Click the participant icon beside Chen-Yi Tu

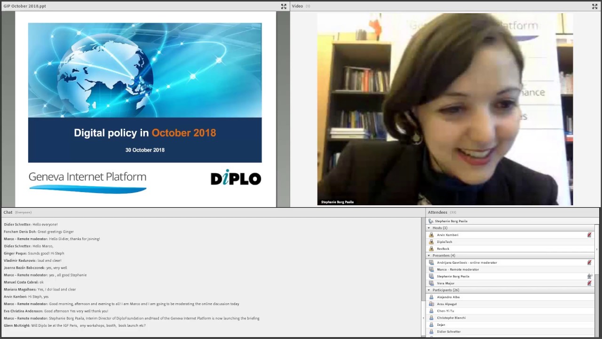pyautogui.click(x=431, y=311)
